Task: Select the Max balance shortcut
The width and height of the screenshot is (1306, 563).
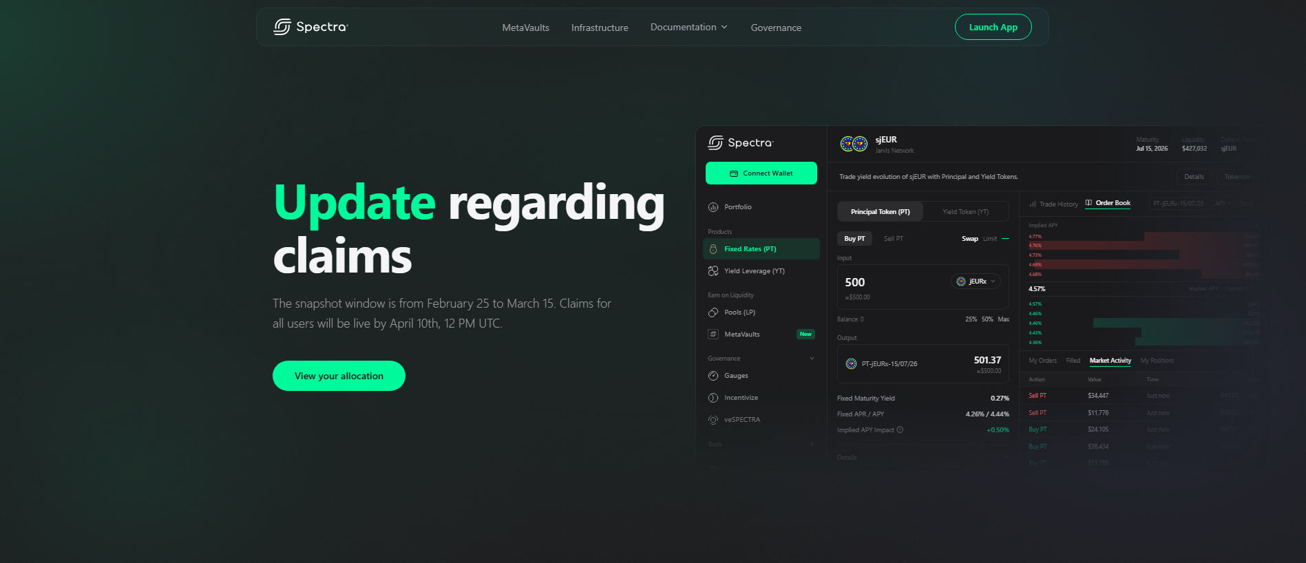Action: [x=1004, y=319]
